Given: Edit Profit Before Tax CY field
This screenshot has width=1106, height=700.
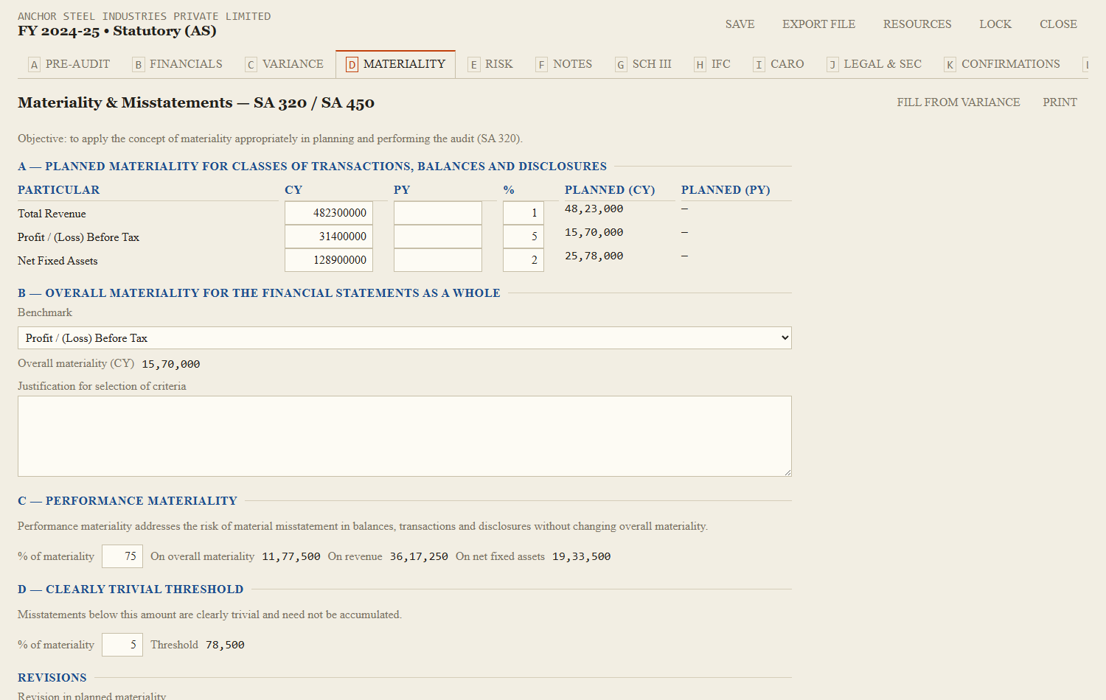Looking at the screenshot, I should [x=329, y=237].
